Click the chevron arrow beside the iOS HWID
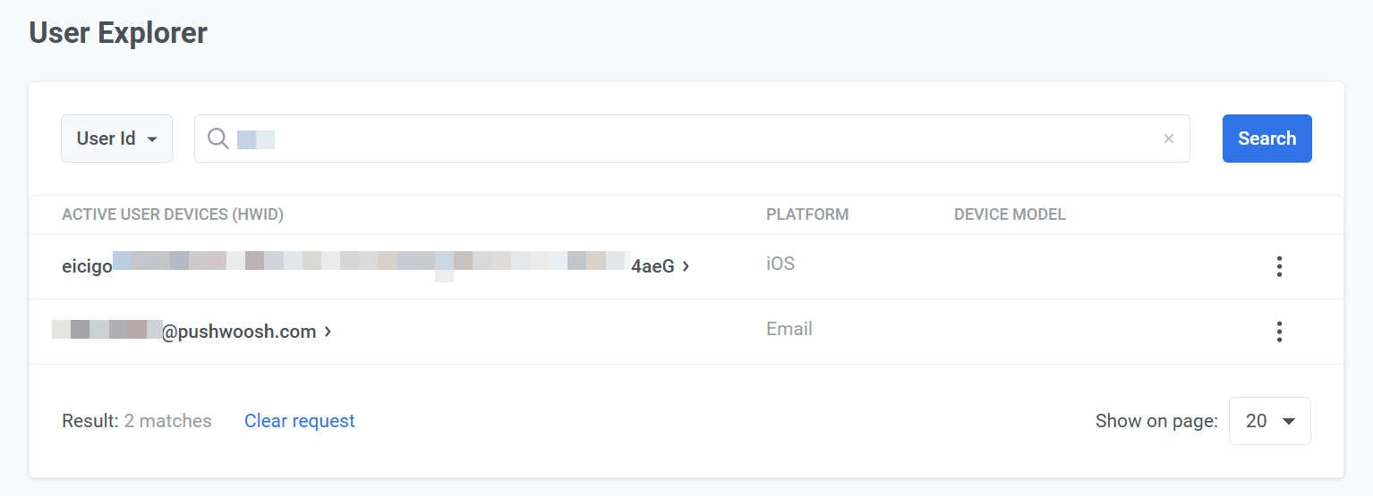 (686, 265)
